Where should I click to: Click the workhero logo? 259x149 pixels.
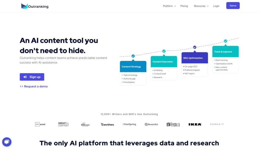click(107, 125)
